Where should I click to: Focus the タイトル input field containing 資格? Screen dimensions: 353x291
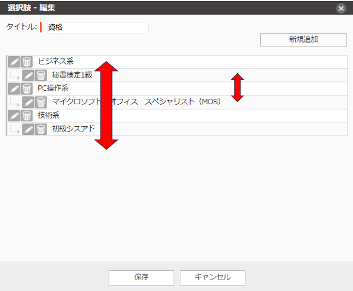click(x=98, y=27)
